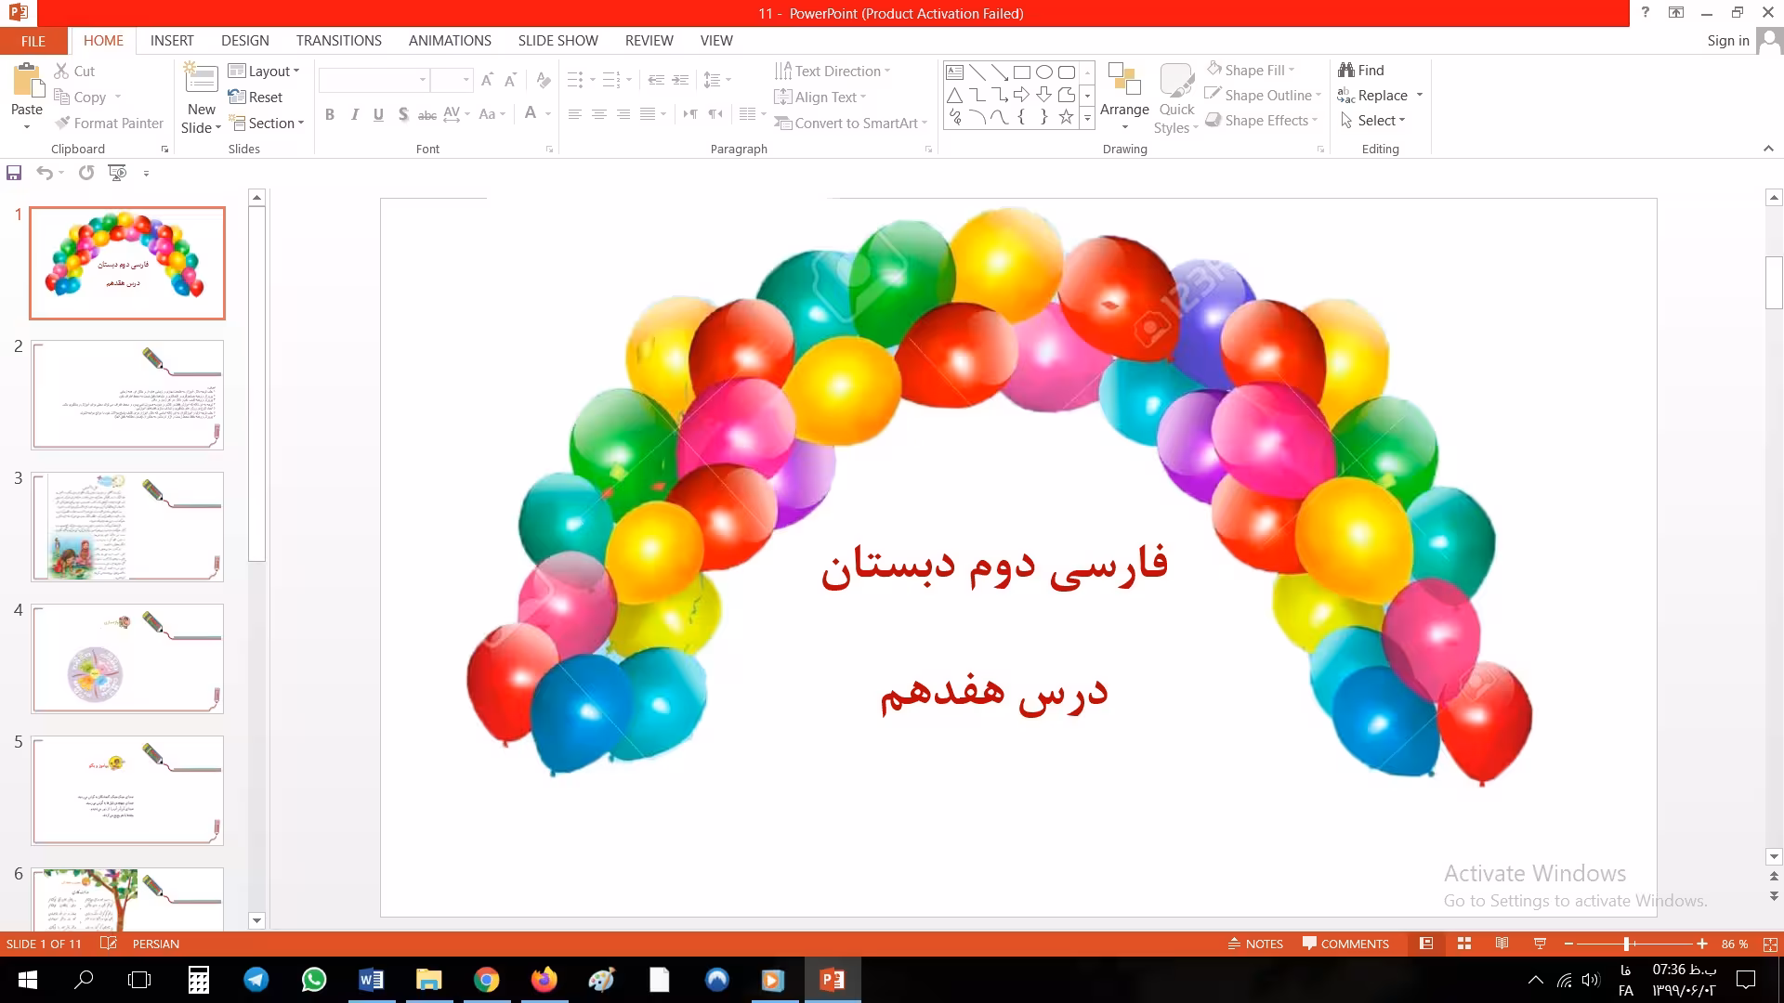The height and width of the screenshot is (1003, 1784).
Task: Open Select dropdown in Editing group
Action: click(x=1372, y=120)
